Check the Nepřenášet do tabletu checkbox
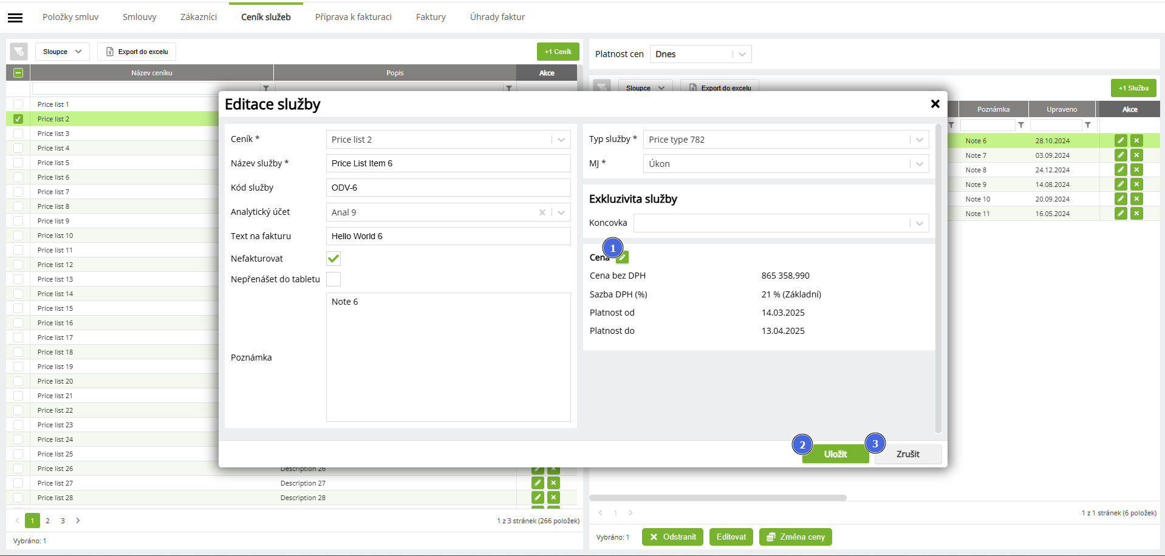 point(333,279)
